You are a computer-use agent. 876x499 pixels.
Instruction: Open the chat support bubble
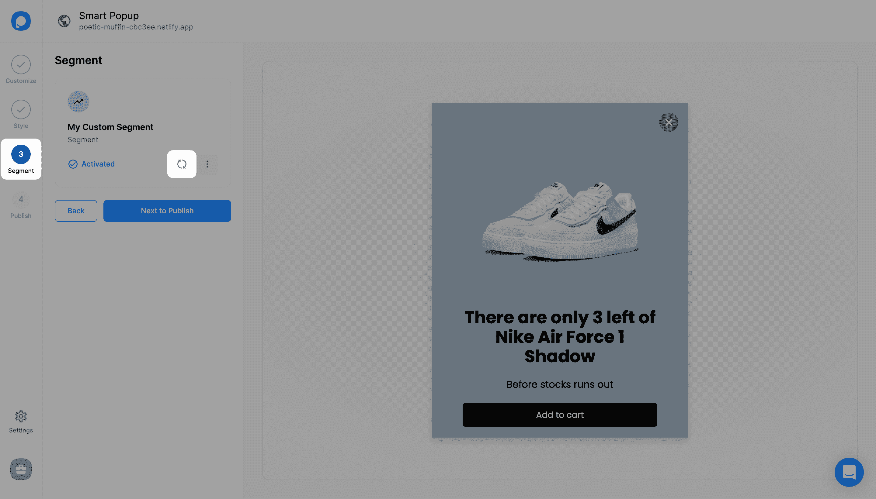click(x=849, y=472)
